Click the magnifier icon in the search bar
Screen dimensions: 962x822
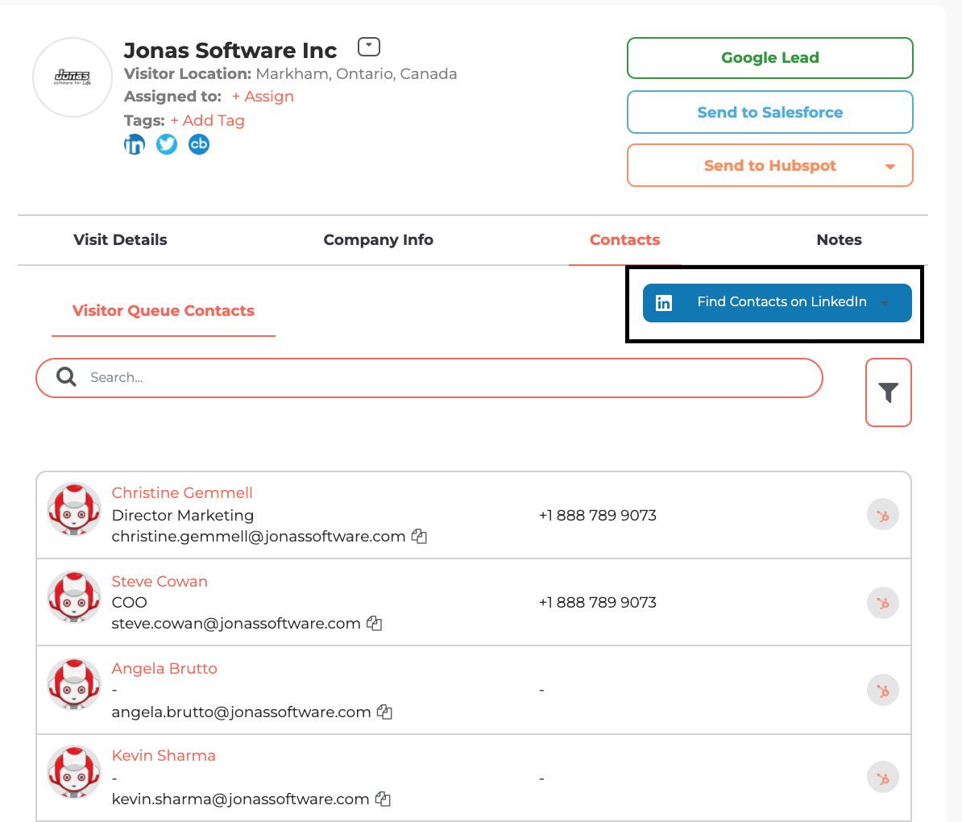click(x=65, y=376)
